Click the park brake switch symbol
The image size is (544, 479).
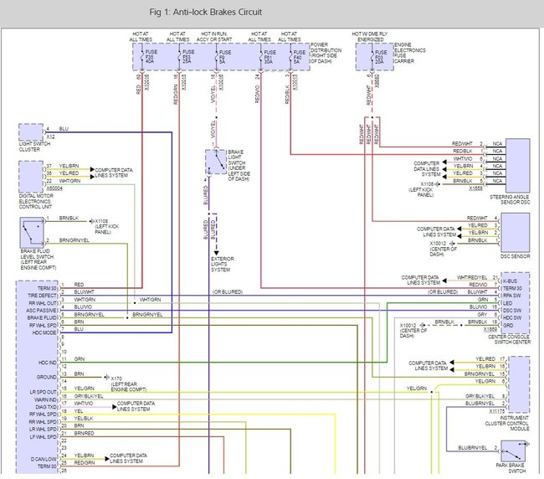(513, 451)
